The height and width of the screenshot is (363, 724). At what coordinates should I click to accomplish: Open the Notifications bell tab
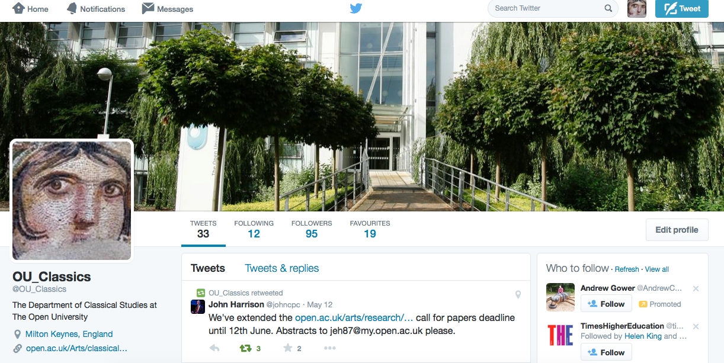click(x=96, y=9)
